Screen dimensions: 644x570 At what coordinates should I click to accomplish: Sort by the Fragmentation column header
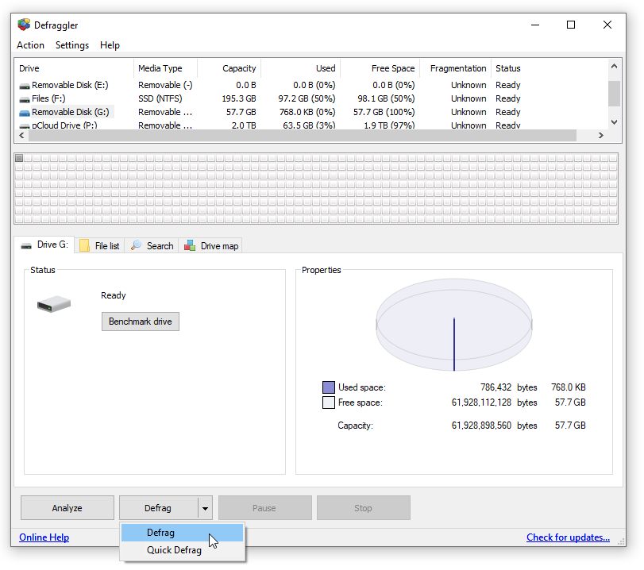[456, 68]
